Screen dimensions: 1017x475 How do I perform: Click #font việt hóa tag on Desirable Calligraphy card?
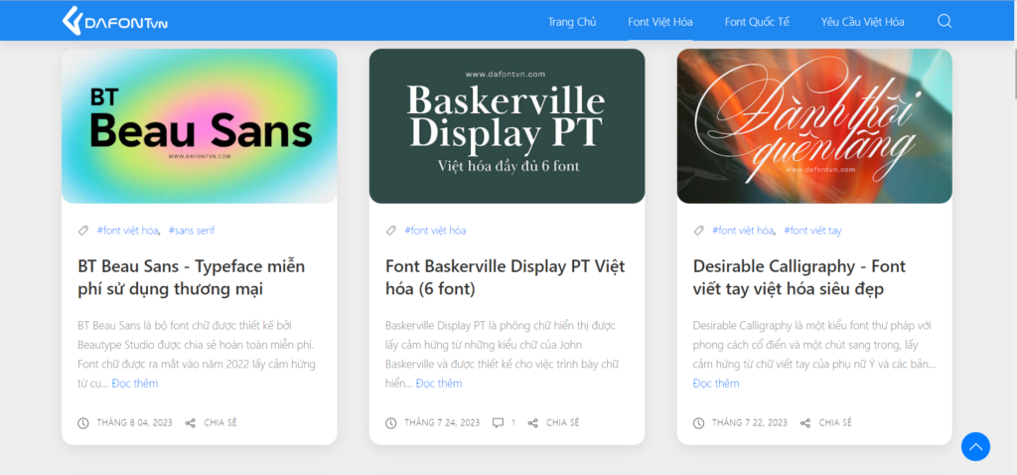[x=743, y=231]
